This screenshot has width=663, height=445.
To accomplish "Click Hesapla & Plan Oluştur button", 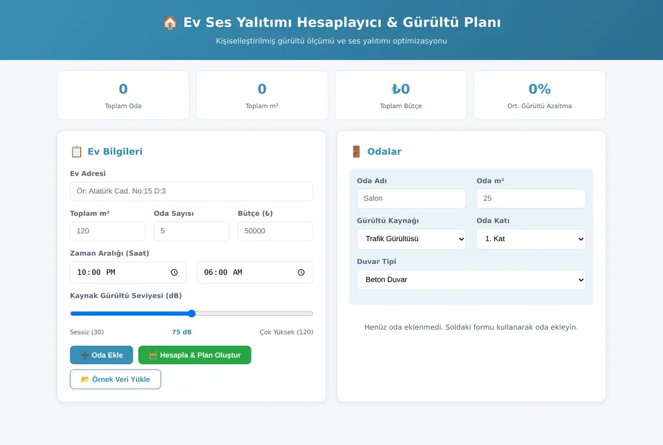I will 194,355.
